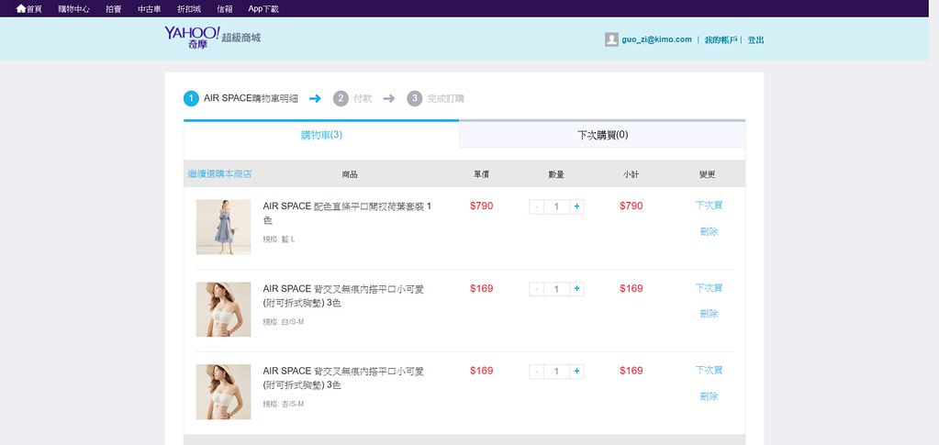Screen dimensions: 939x445
Task: Click 商品 column header
Action: (350, 174)
